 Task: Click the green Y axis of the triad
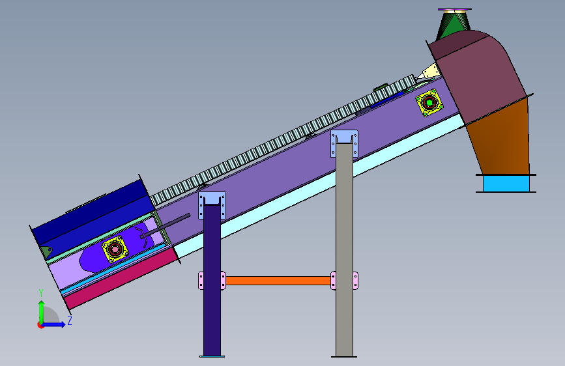[x=42, y=311]
